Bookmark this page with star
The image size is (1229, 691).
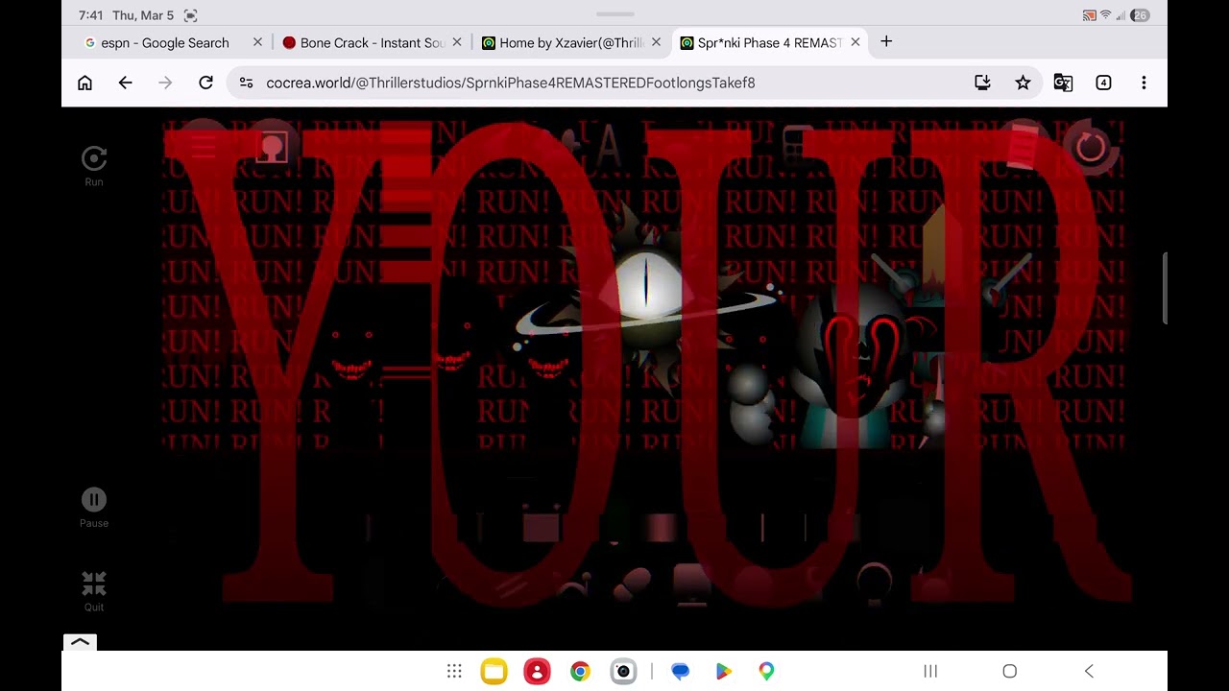click(x=1023, y=83)
